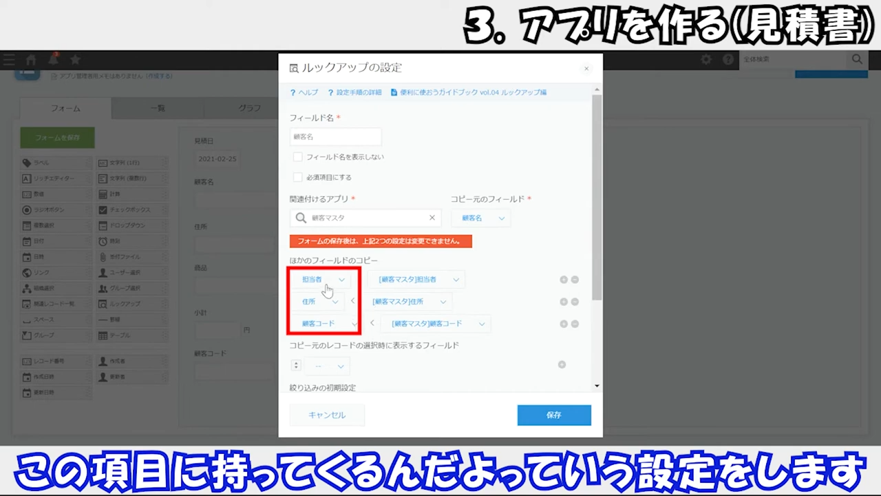The width and height of the screenshot is (881, 496).
Task: Remove the 住所 mapping row
Action: [575, 302]
